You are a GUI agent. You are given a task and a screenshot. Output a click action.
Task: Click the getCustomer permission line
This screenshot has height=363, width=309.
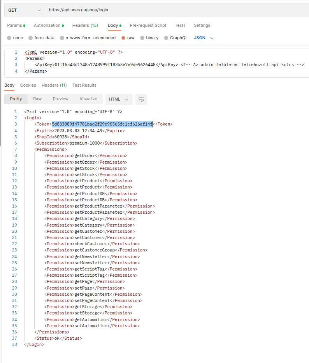(90, 232)
